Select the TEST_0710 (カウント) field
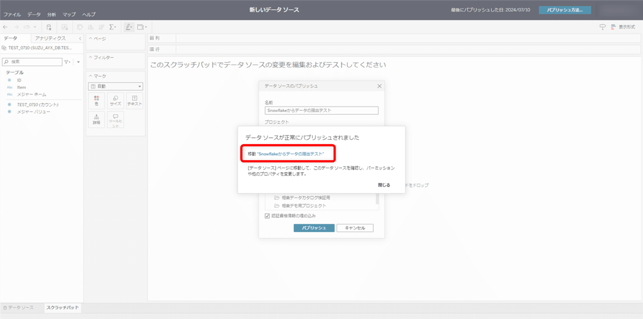 38,105
